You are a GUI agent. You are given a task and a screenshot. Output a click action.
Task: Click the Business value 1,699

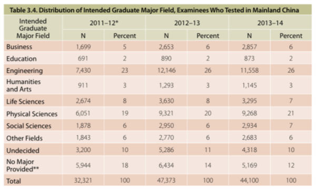[x=83, y=47]
